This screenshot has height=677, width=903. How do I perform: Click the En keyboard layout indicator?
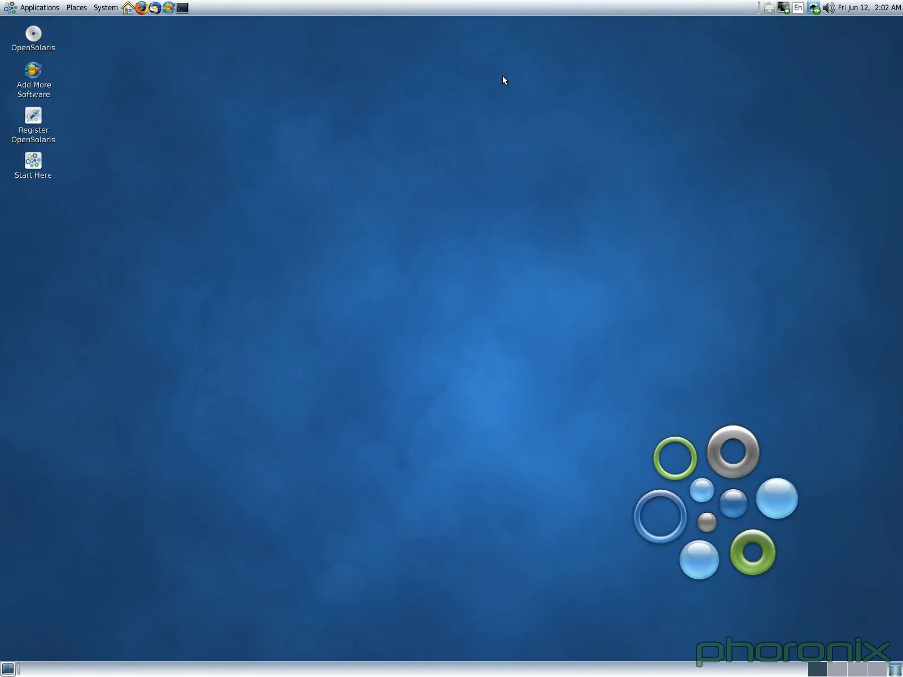(x=798, y=8)
